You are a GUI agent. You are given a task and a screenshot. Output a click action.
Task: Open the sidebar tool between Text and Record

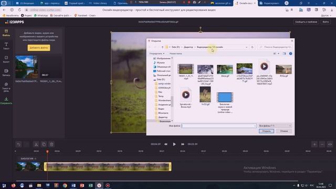point(6,59)
